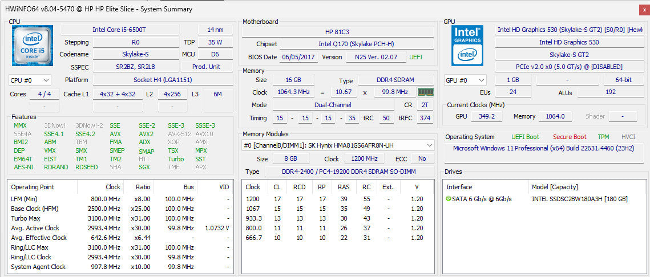Select the Turbo Max operating point row
650x277 pixels.
[120, 218]
